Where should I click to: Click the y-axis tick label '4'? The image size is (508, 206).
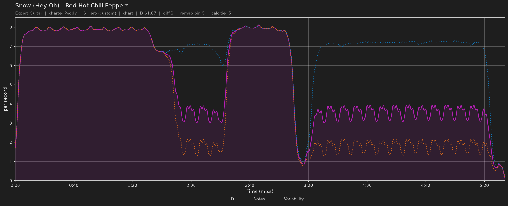(x=11, y=104)
